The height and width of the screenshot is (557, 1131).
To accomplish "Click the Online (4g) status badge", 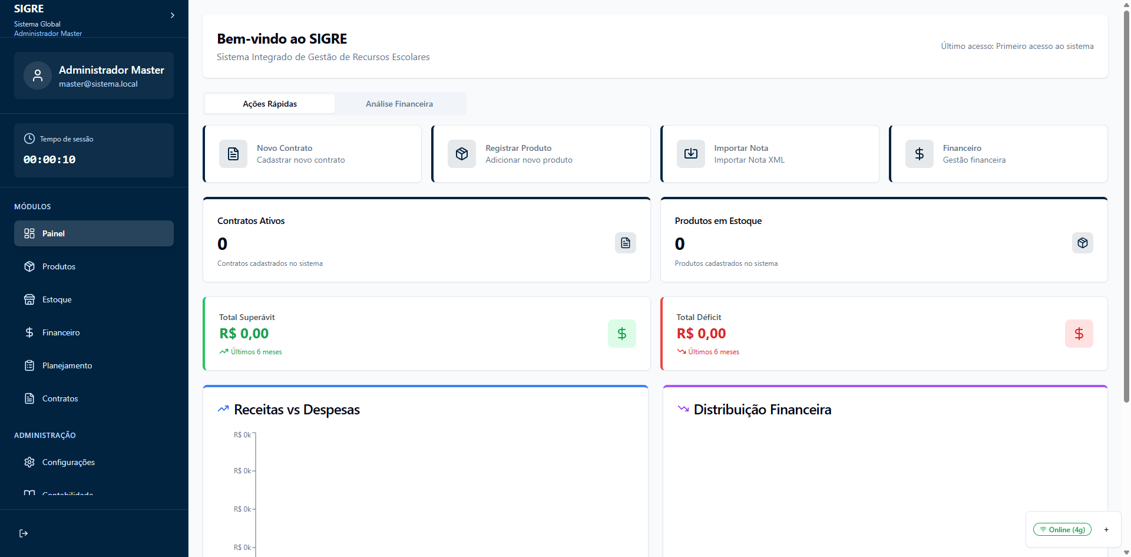I will 1062,530.
